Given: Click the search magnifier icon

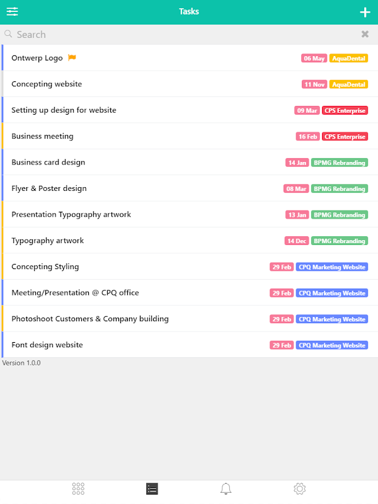Looking at the screenshot, I should pyautogui.click(x=8, y=34).
